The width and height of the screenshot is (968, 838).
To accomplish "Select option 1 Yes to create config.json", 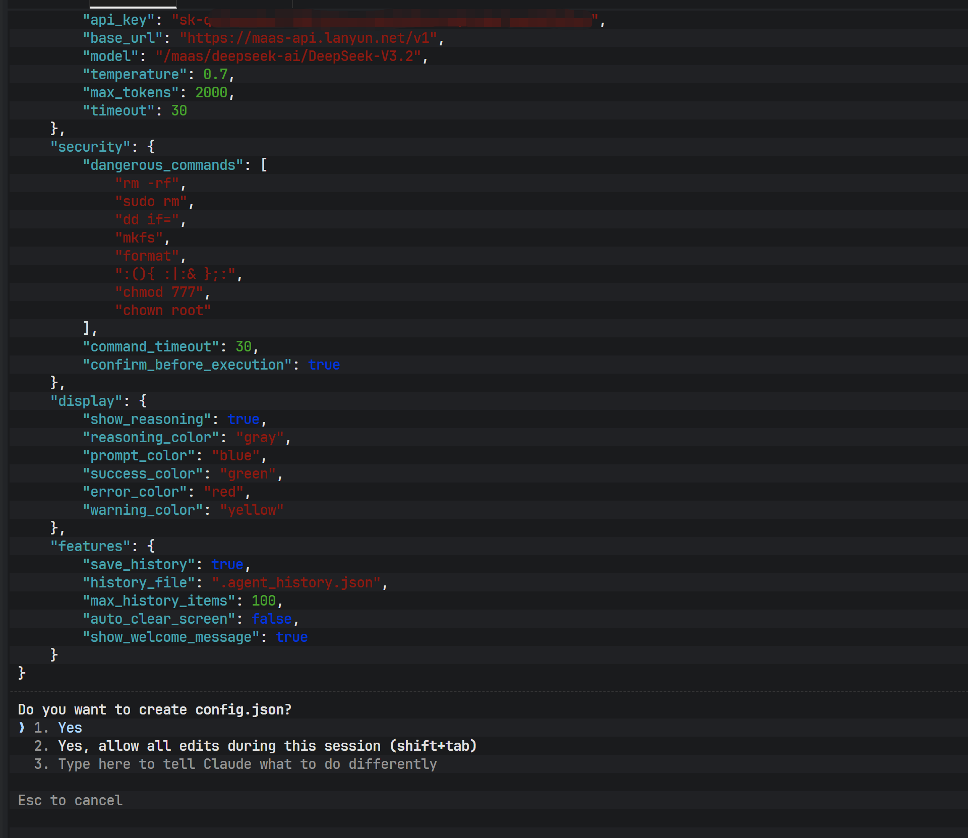I will click(x=70, y=728).
